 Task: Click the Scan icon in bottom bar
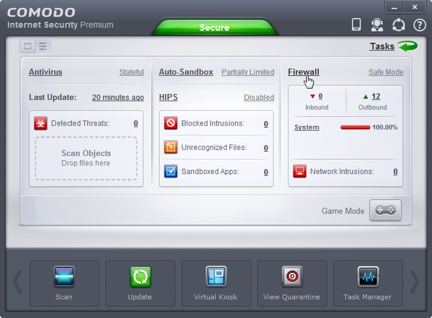click(64, 278)
